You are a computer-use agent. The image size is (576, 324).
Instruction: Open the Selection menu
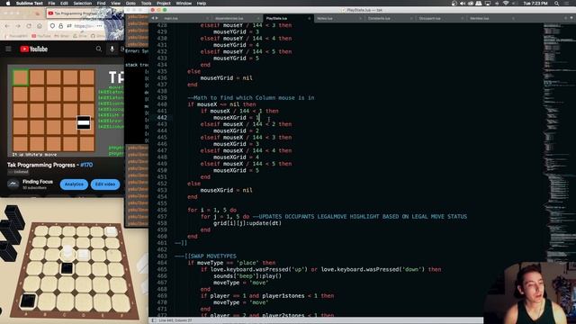coord(83,4)
